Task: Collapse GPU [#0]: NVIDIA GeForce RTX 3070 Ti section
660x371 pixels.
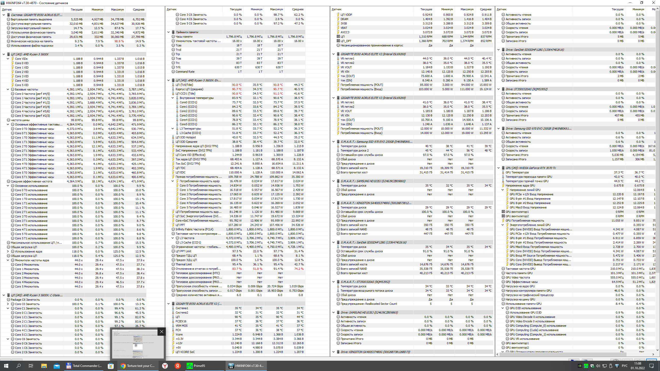Action: 498,168
